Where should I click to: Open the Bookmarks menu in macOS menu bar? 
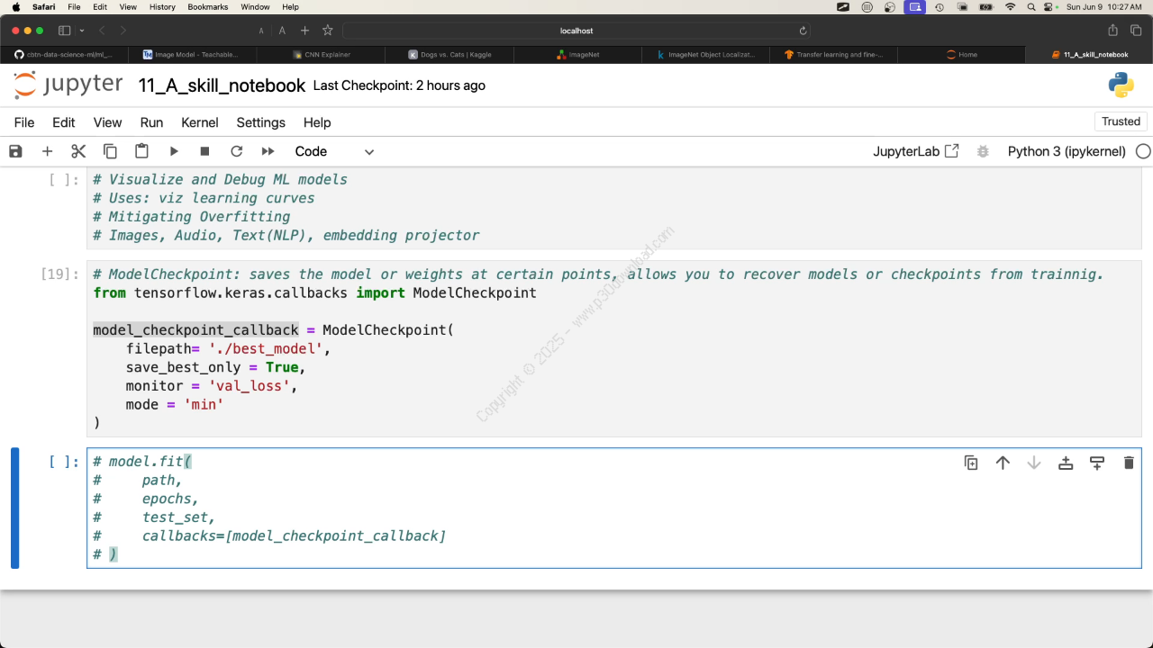[x=207, y=6]
